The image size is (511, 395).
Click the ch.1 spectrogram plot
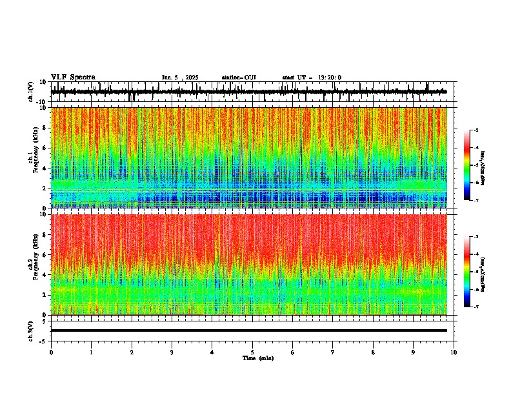(x=249, y=157)
